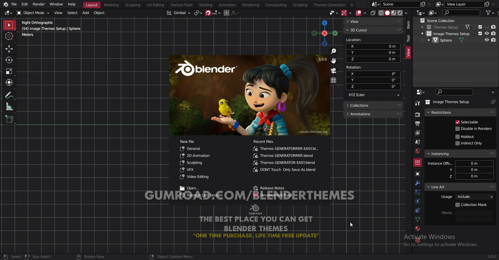Adjust the 3D Cursor Location X field
The height and width of the screenshot is (260, 499).
(x=373, y=47)
